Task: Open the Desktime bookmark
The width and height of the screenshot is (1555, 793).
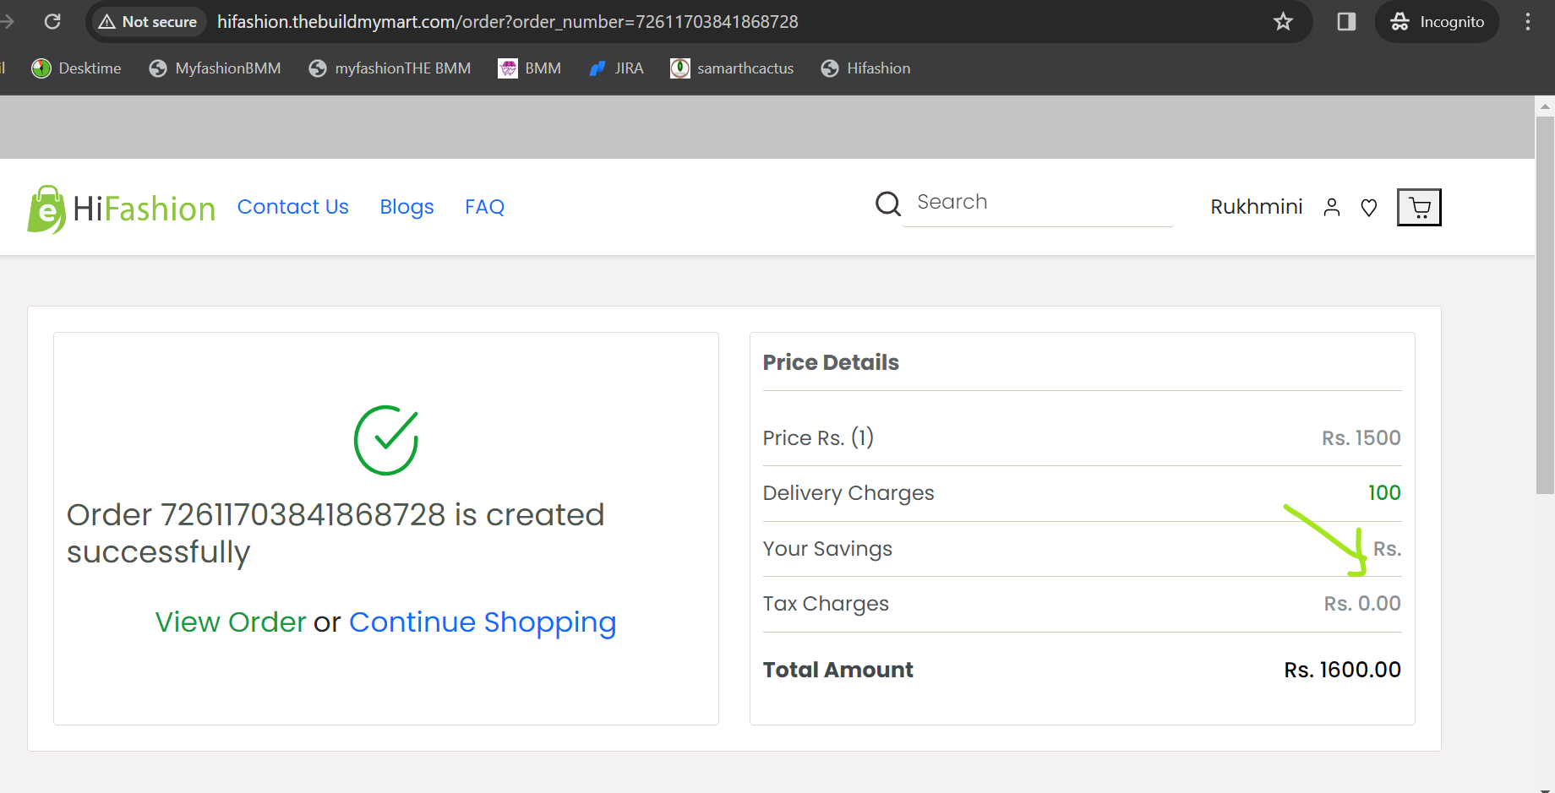Action: [77, 68]
